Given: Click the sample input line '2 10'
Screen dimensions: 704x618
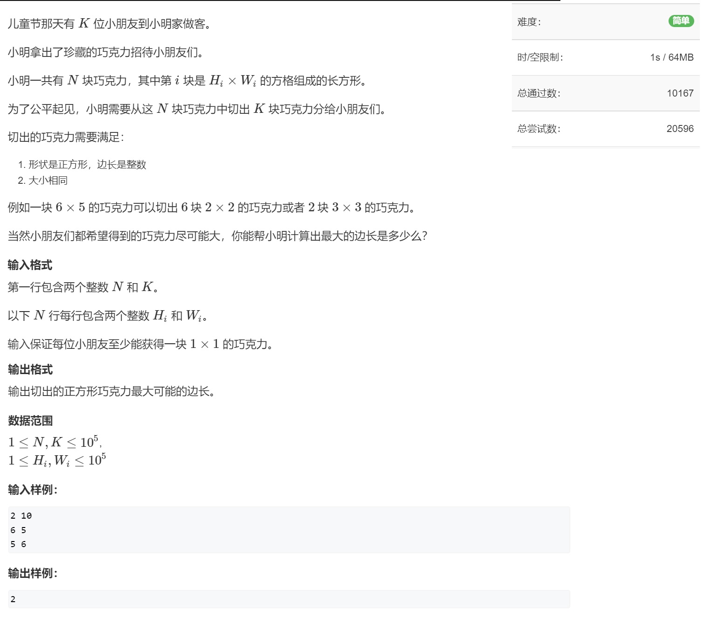Looking at the screenshot, I should tap(21, 516).
